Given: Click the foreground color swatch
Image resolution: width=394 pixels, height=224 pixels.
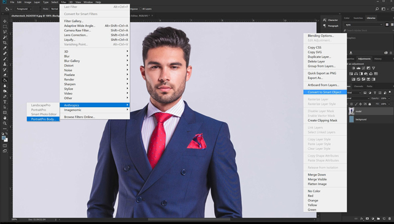Looking at the screenshot, I should tap(4, 138).
